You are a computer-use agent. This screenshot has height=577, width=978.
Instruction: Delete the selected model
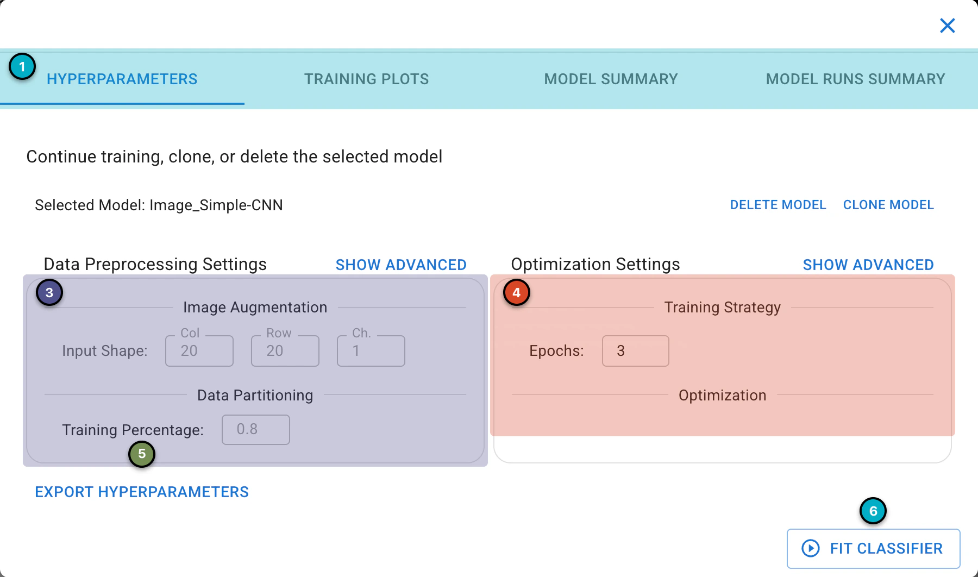[778, 205]
